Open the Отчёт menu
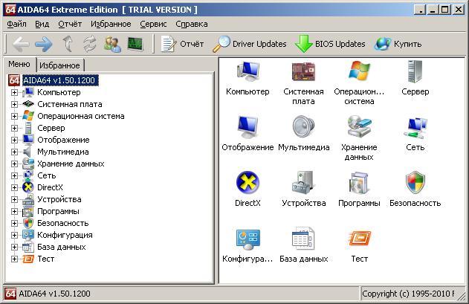The height and width of the screenshot is (304, 469). (x=70, y=25)
